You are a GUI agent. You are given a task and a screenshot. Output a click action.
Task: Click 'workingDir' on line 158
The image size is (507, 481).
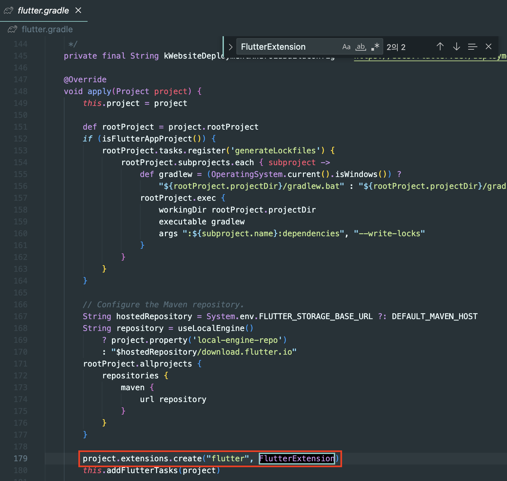click(x=183, y=210)
